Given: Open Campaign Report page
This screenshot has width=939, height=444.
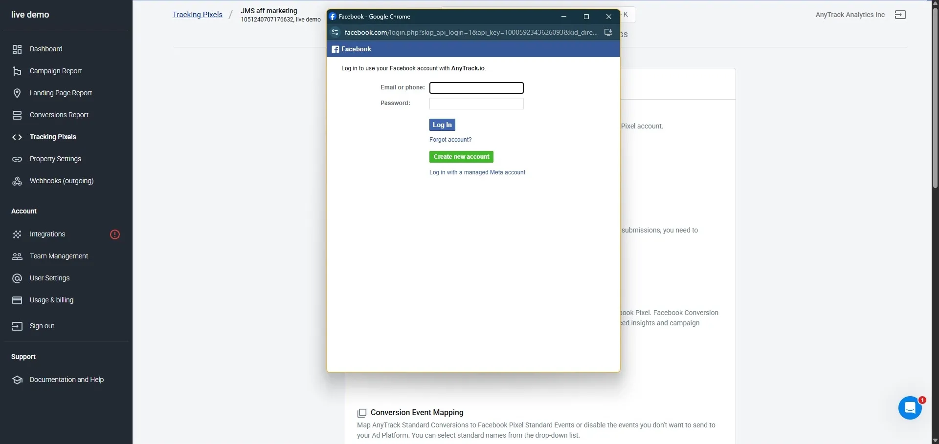Looking at the screenshot, I should click(x=56, y=71).
